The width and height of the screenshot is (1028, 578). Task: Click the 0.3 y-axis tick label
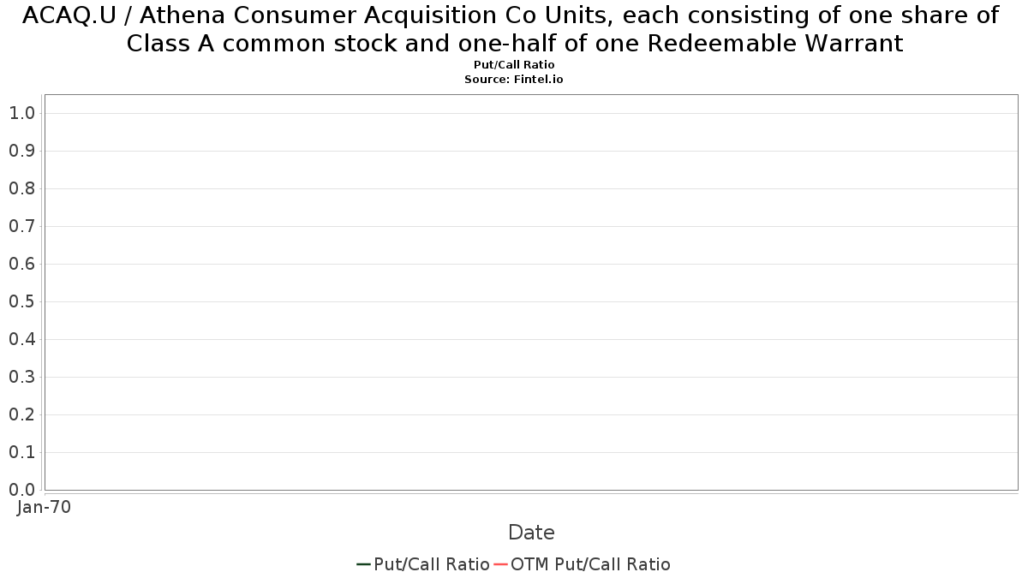click(21, 377)
